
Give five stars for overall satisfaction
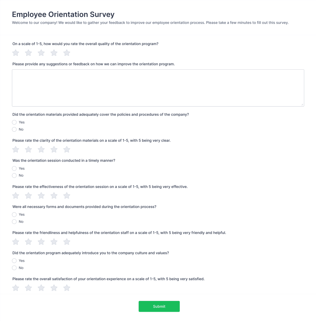pyautogui.click(x=67, y=288)
